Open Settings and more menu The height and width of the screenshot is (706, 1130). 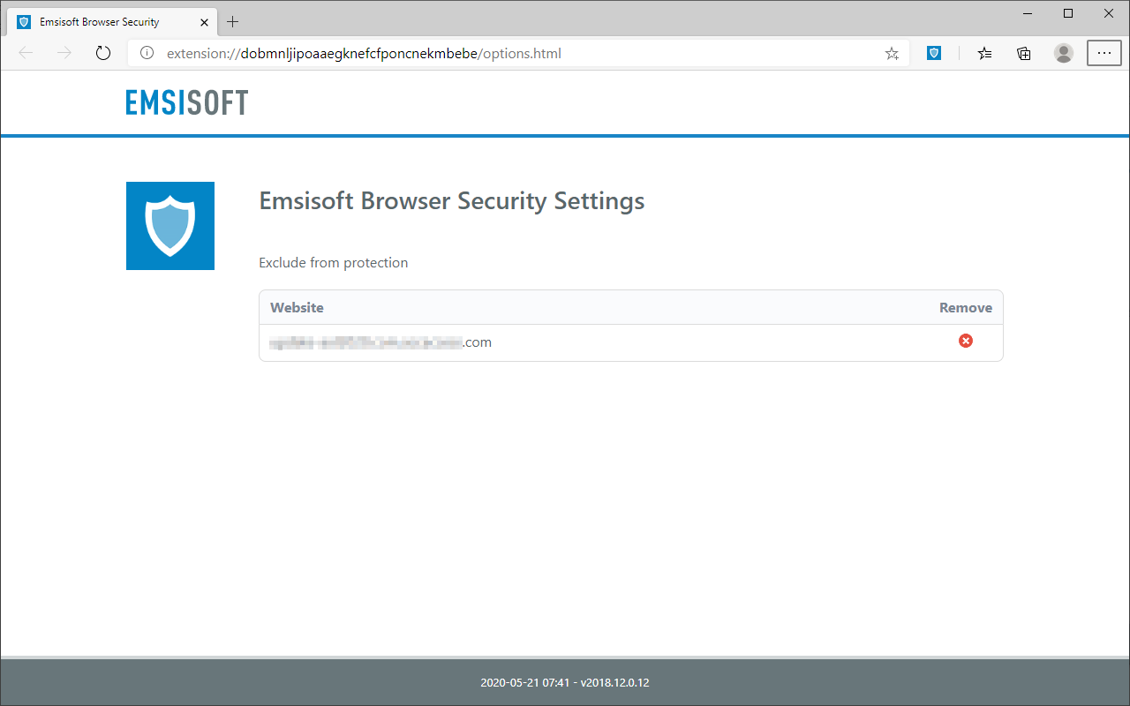[1104, 54]
